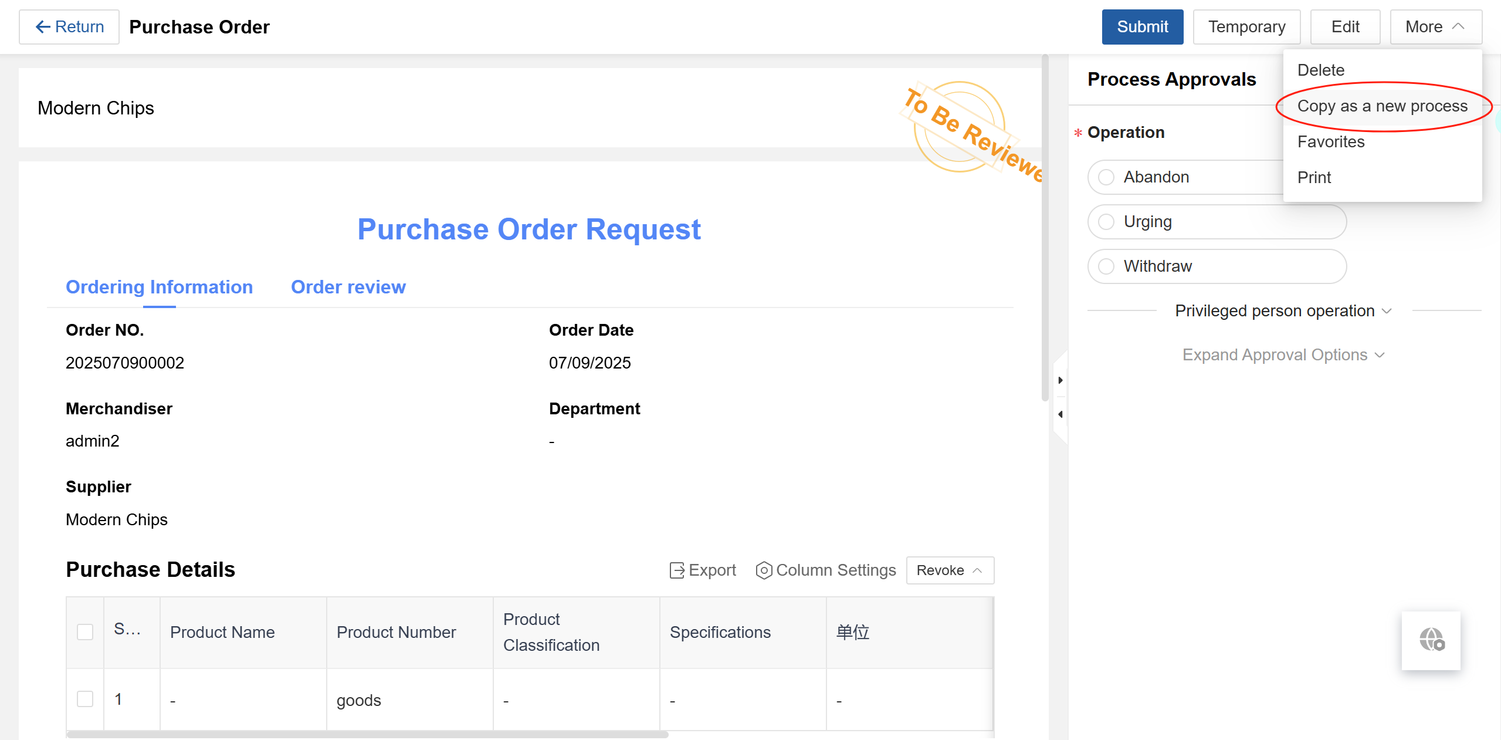Check the select-all table header checkbox

click(x=85, y=632)
